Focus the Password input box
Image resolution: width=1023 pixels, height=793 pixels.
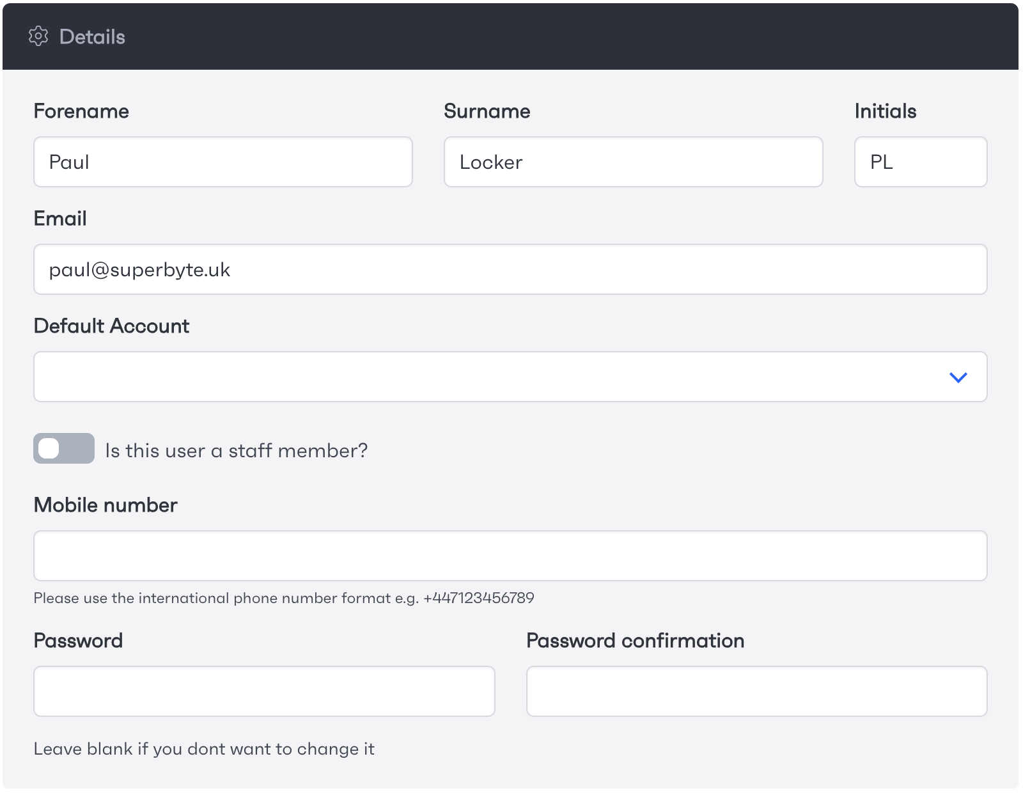pos(264,691)
